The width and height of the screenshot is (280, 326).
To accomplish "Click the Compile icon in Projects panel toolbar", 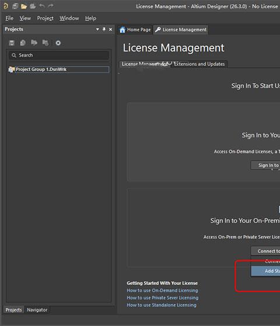I will pyautogui.click(x=23, y=43).
